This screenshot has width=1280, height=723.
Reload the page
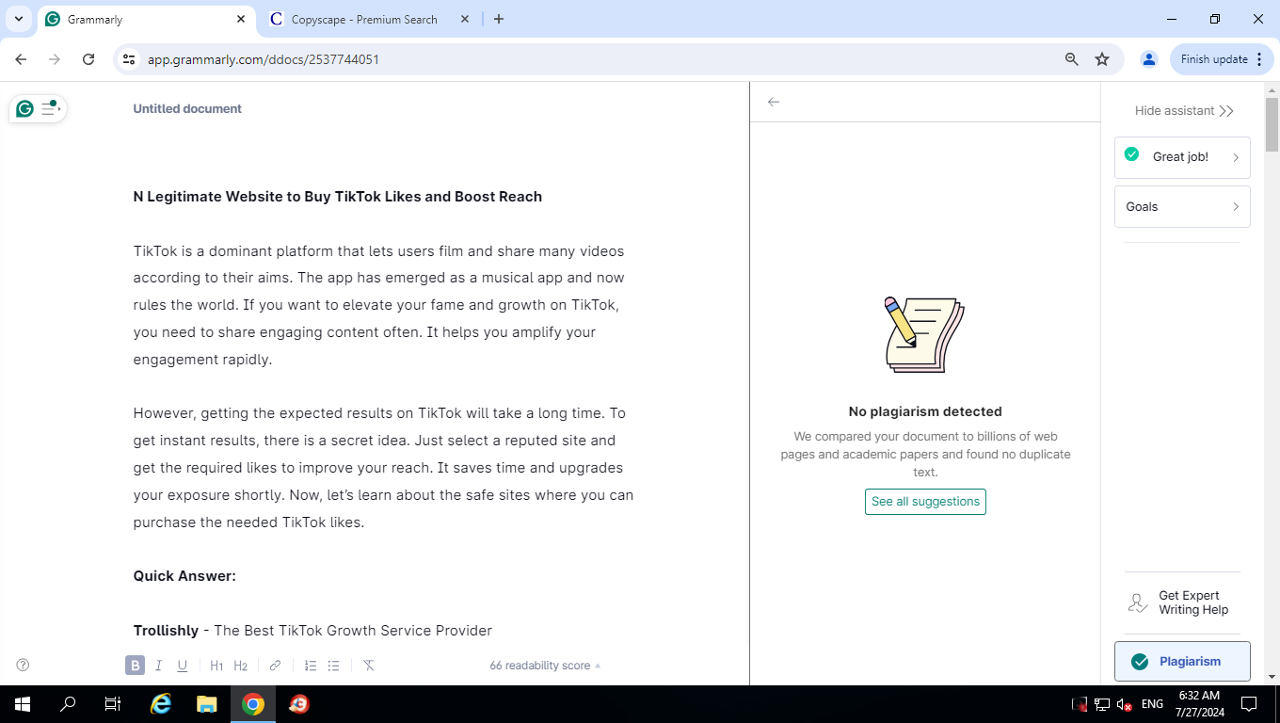pyautogui.click(x=88, y=59)
